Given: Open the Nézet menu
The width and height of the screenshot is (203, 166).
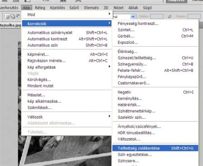Looking at the screenshot, I should 119,8.
